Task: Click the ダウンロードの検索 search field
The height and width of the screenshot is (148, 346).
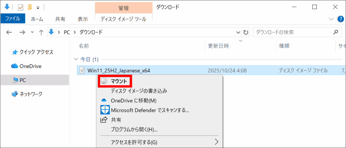Action: pos(292,32)
